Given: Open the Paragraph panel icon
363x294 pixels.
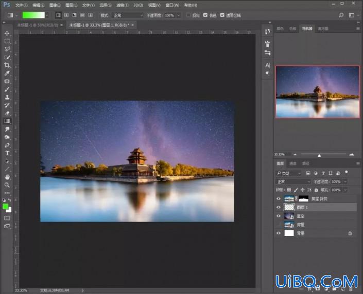Looking at the screenshot, I should click(267, 73).
